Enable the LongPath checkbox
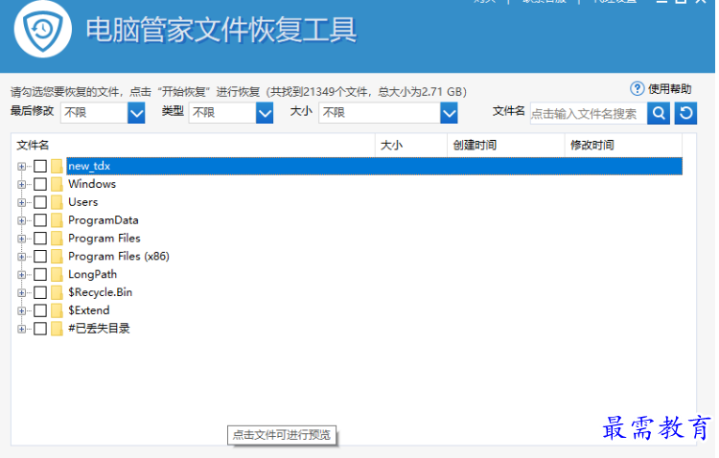The image size is (719, 458). coord(40,275)
